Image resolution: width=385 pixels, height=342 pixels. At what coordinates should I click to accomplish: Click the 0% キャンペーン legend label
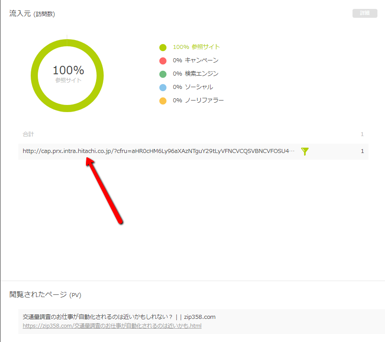click(195, 60)
